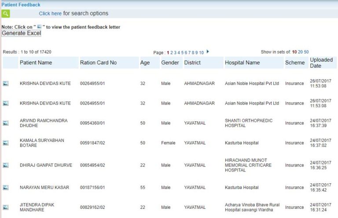Select the Ration Card No column header
The image size is (338, 218).
(98, 63)
